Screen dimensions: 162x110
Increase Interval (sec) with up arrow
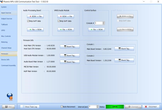click(98, 106)
